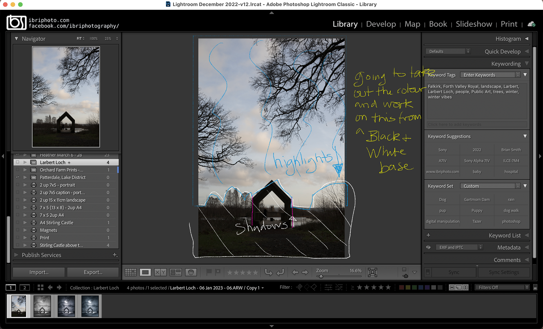Open Survey view icon
This screenshot has height=329, width=543.
tap(175, 272)
